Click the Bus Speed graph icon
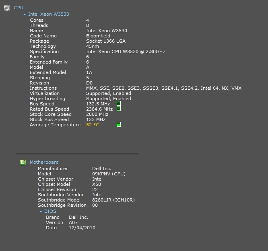The image size is (268, 251). [119, 103]
